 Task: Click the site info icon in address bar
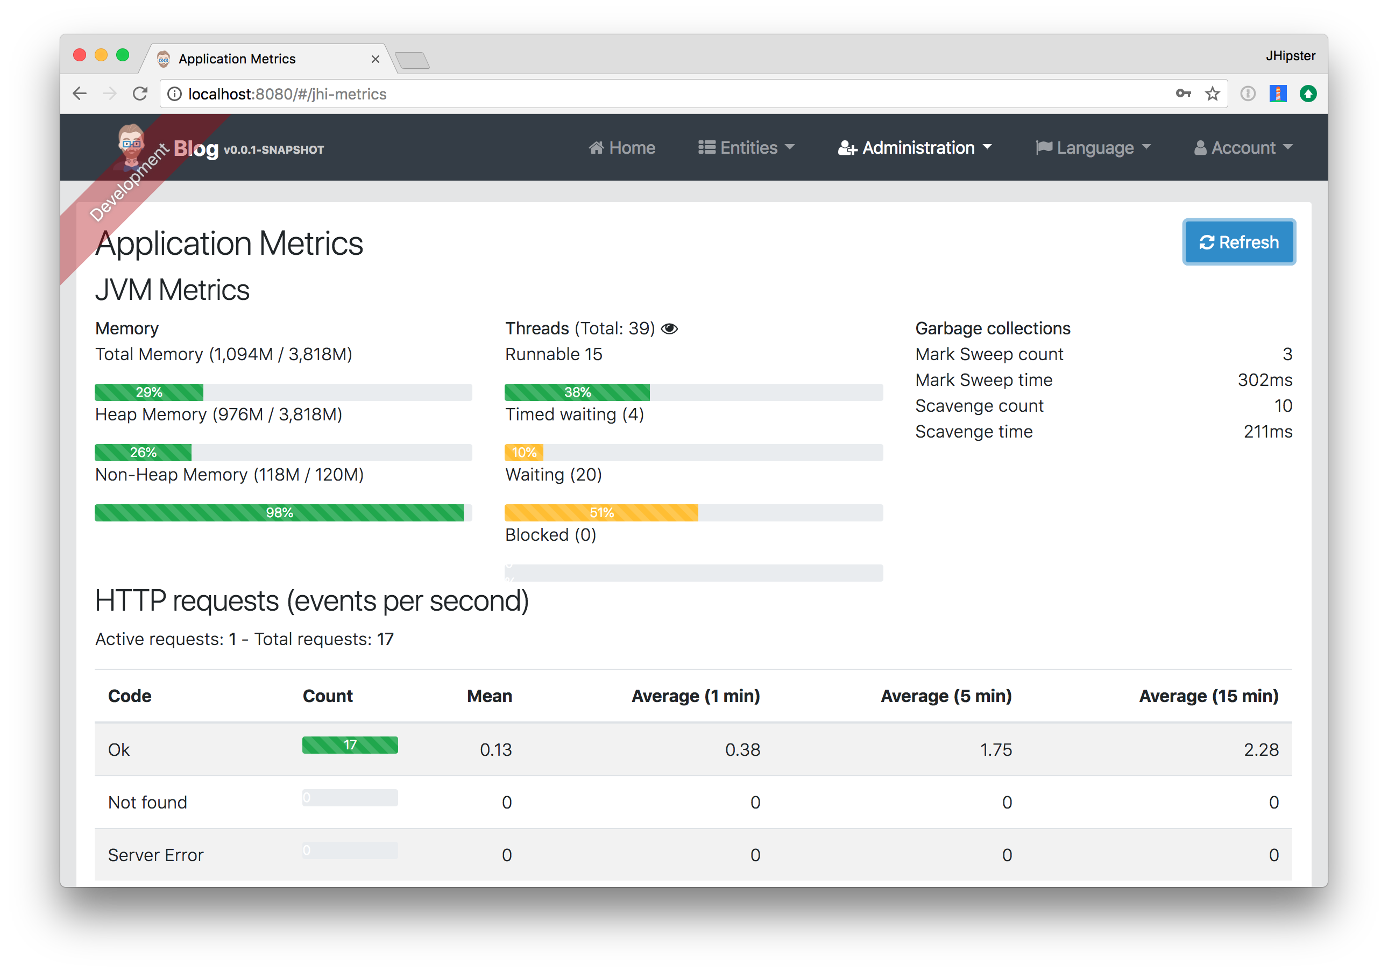pyautogui.click(x=174, y=94)
